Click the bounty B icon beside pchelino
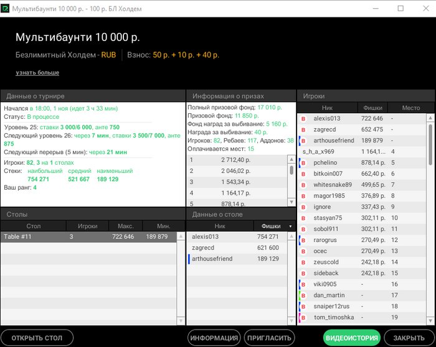Image resolution: width=436 pixels, height=347 pixels. coord(303,163)
